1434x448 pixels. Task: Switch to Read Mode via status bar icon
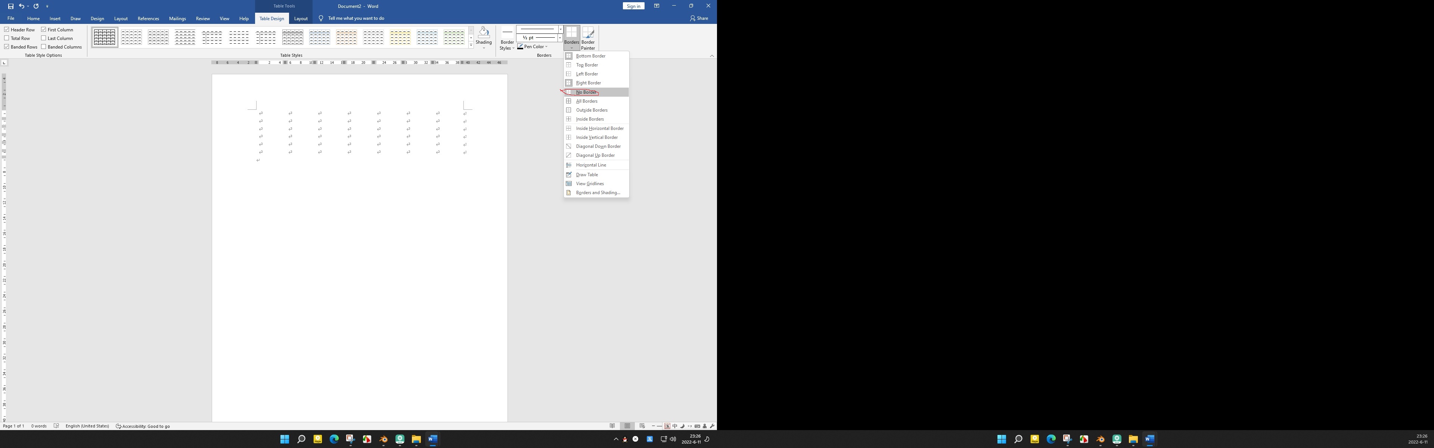[x=612, y=426]
